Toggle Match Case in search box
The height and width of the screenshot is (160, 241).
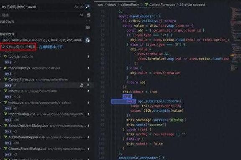pos(76,7)
